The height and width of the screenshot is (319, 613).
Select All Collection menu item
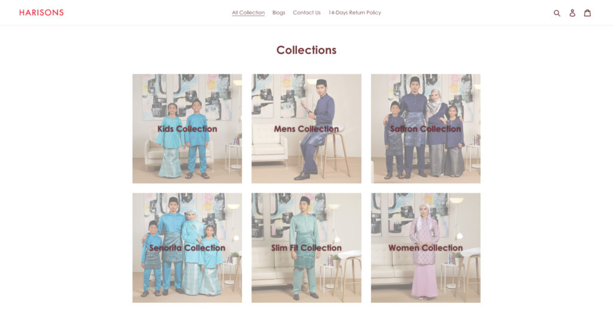tap(248, 13)
